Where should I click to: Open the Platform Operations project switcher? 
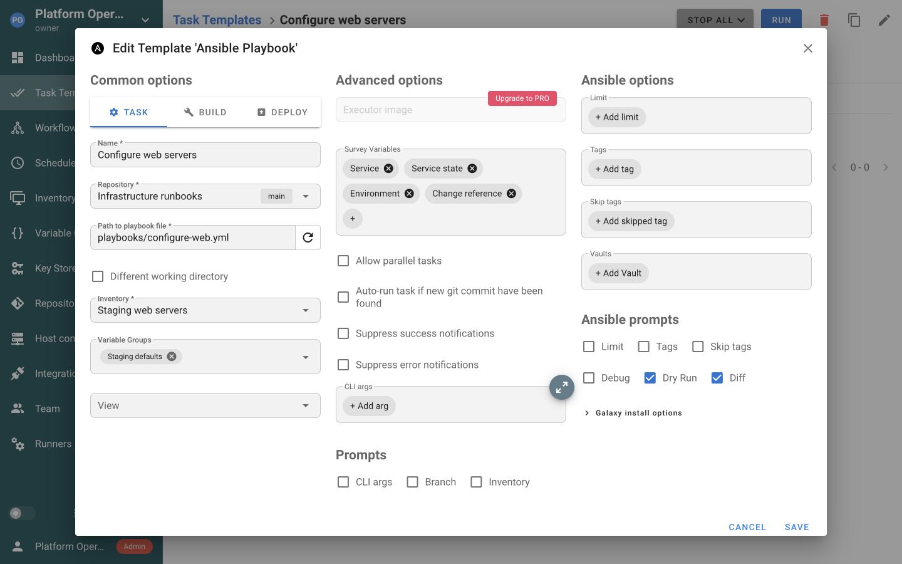(x=81, y=20)
